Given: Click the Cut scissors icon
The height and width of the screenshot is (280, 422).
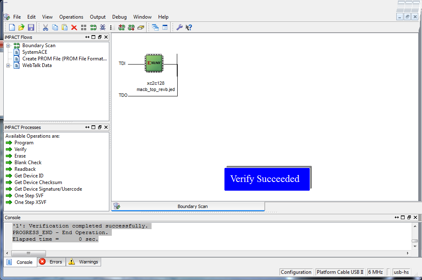Looking at the screenshot, I should tap(46, 27).
